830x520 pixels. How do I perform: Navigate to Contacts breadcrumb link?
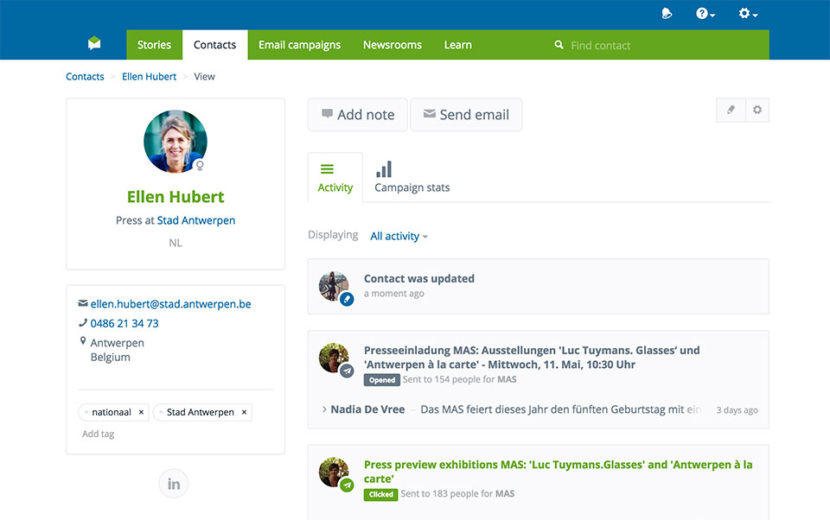click(85, 77)
